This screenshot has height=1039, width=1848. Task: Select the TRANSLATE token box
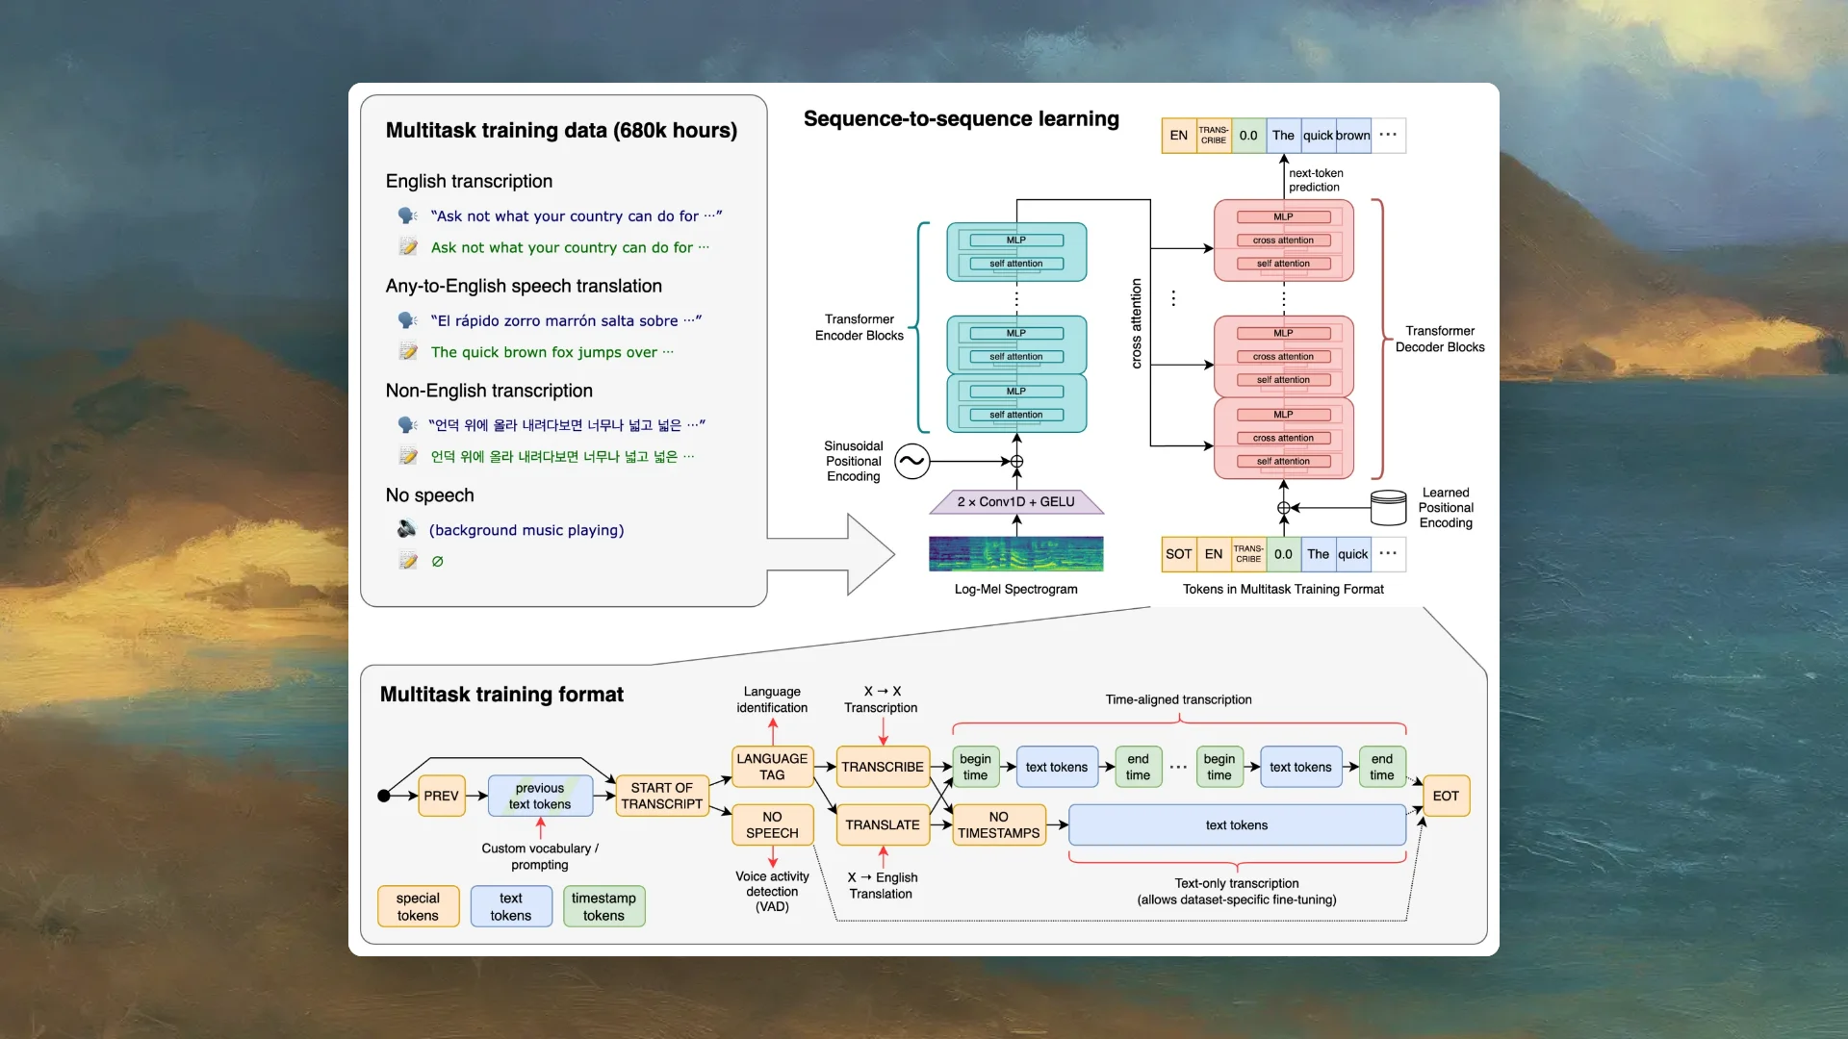coord(883,824)
